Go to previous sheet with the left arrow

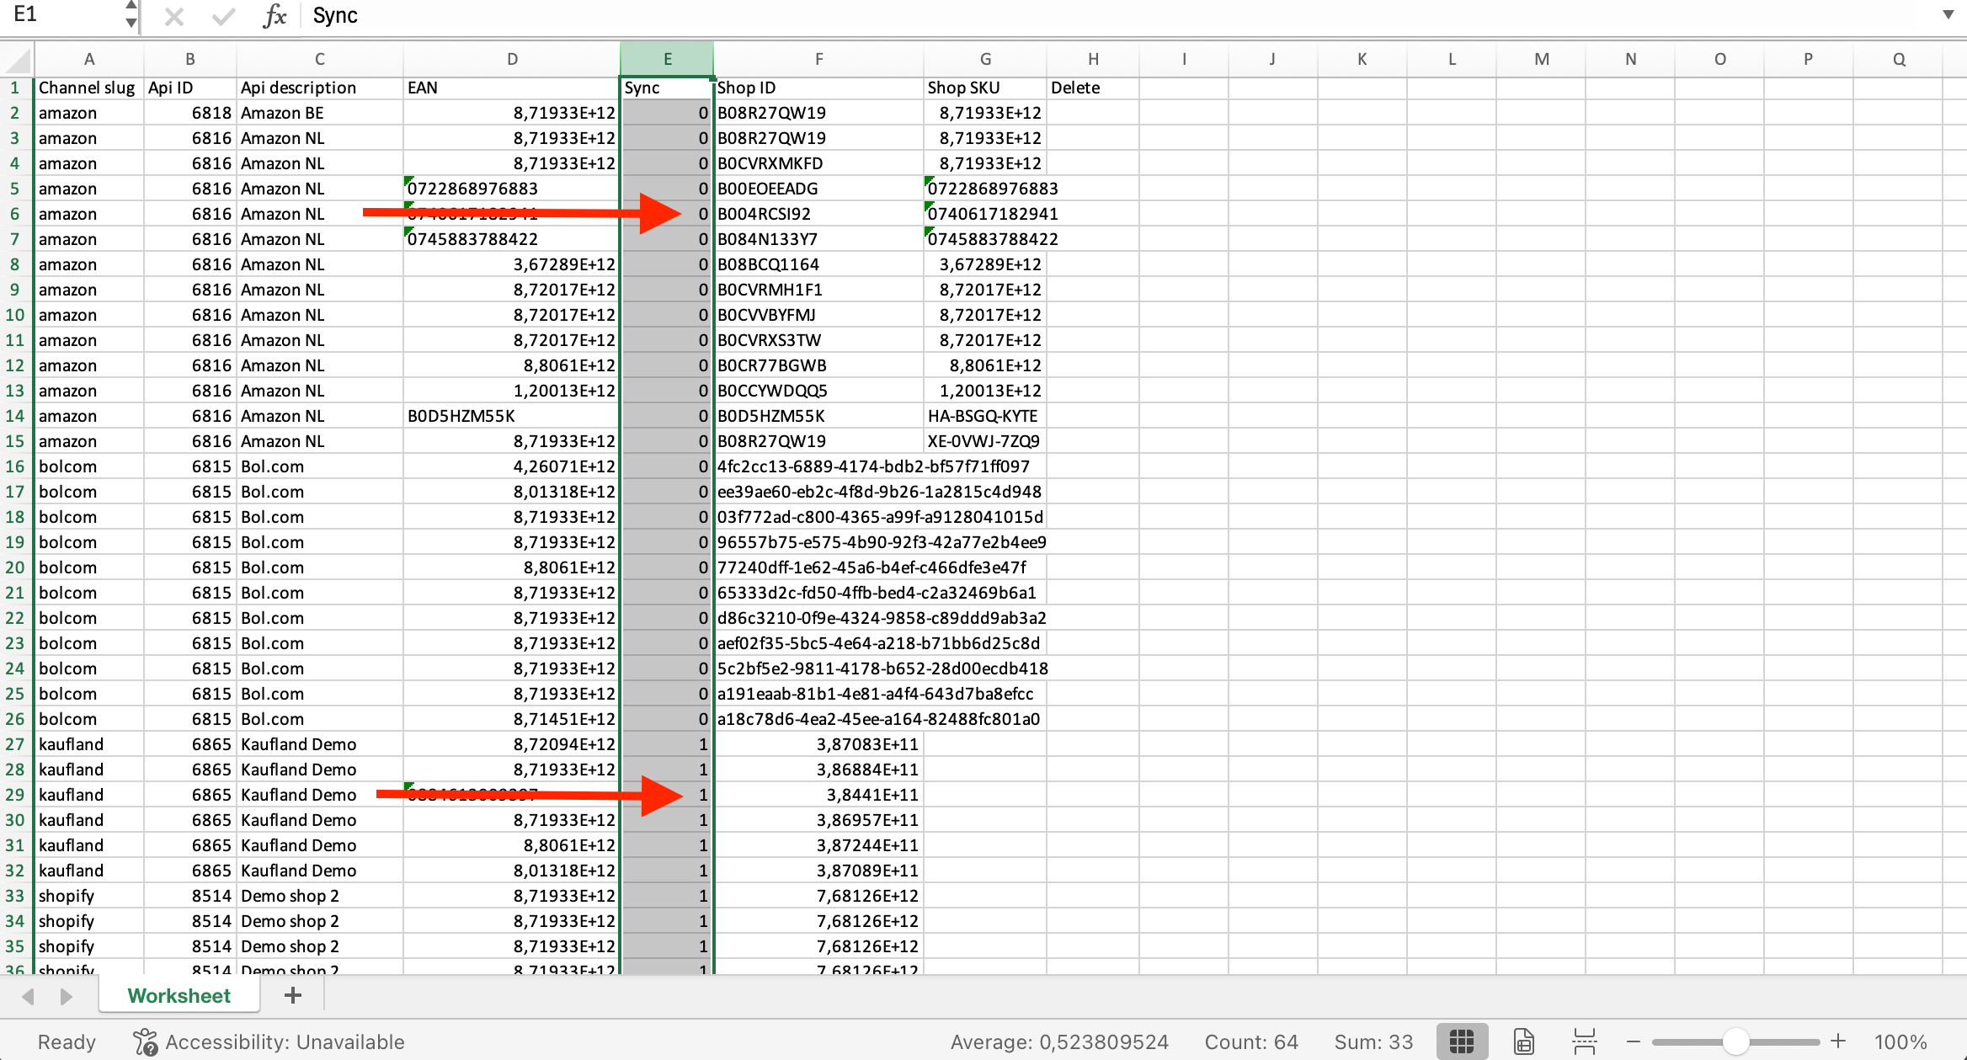click(28, 996)
